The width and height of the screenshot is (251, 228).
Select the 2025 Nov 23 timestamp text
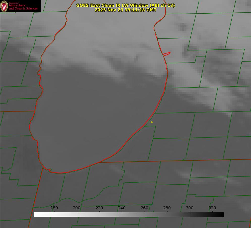pyautogui.click(x=125, y=10)
